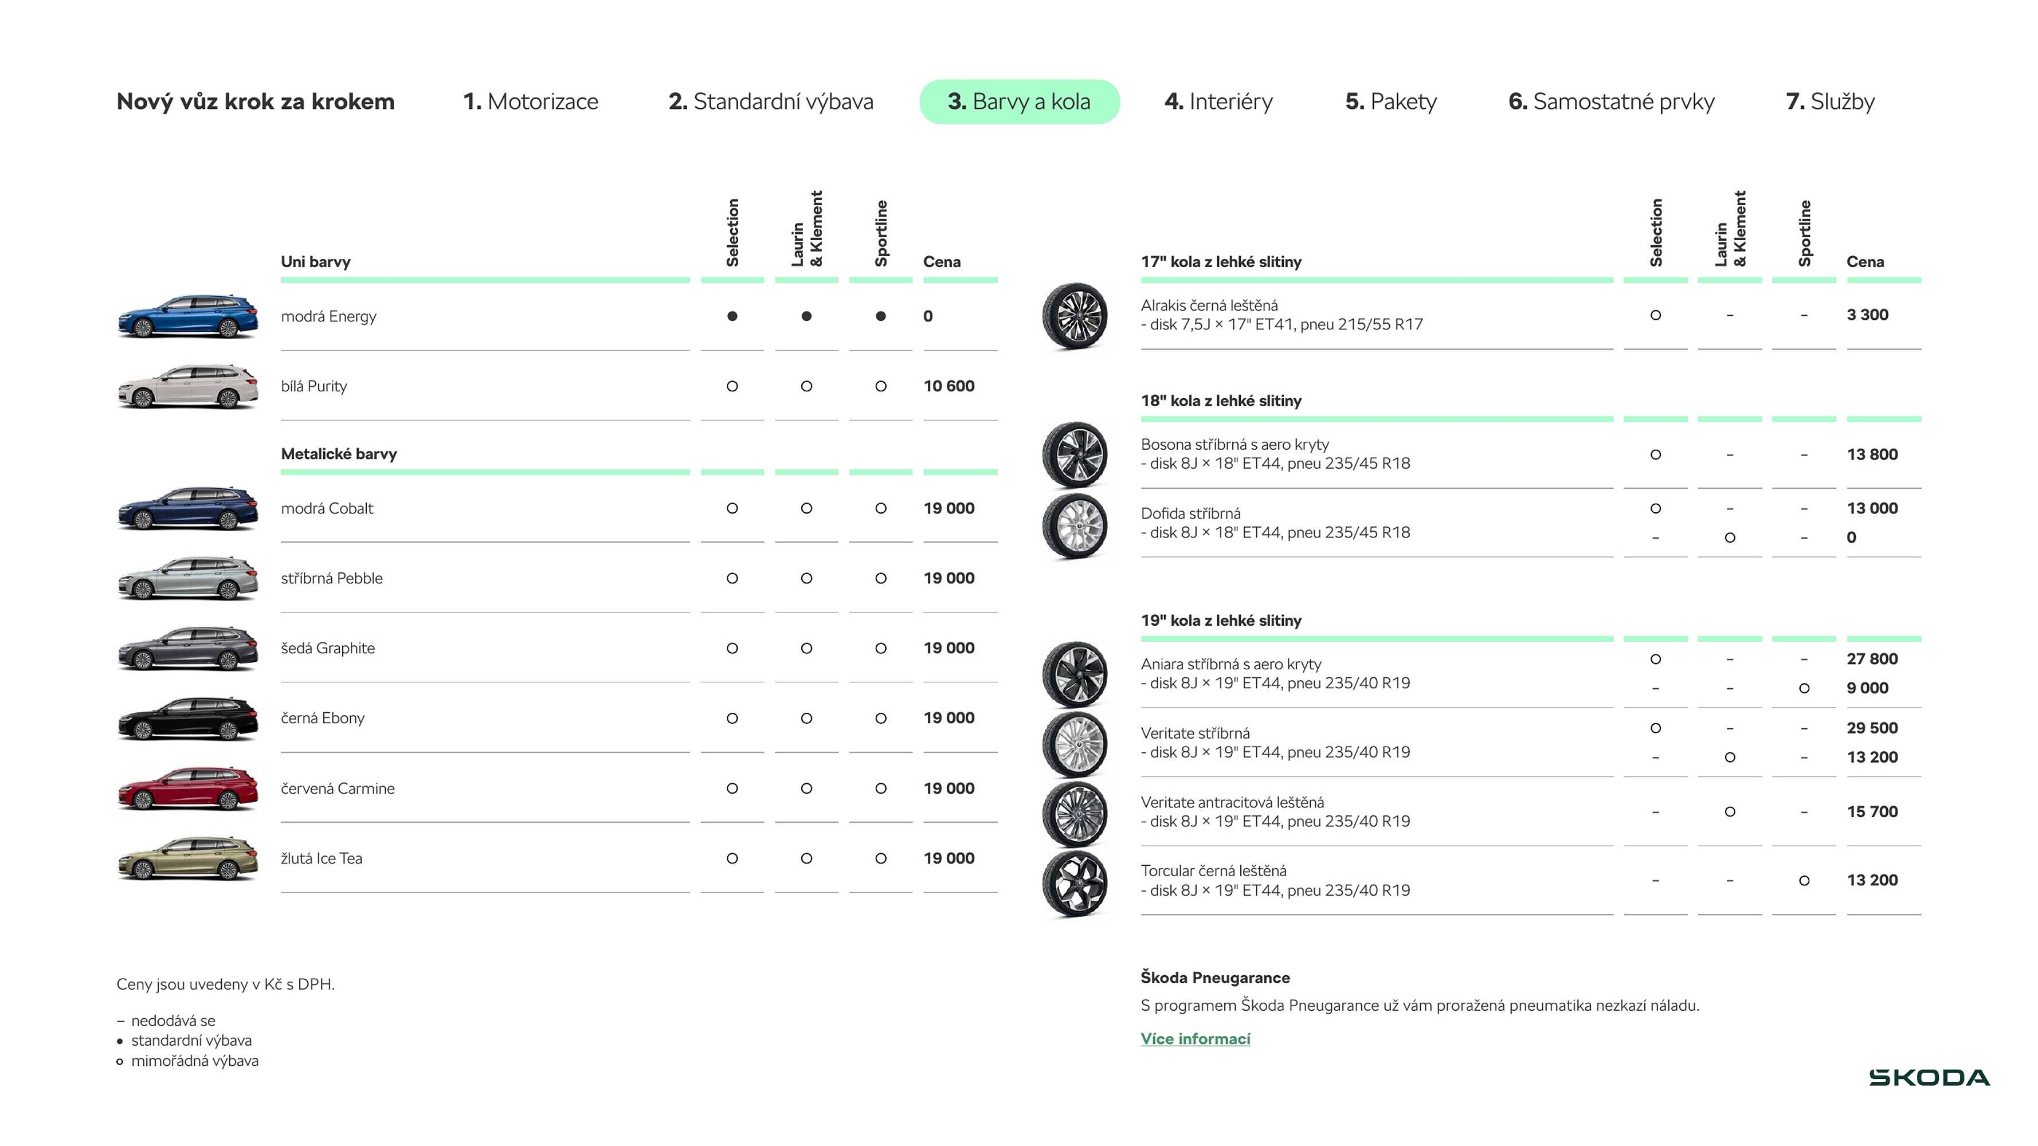The image size is (2038, 1146).
Task: Click the Škoda logo
Action: [x=1929, y=1077]
